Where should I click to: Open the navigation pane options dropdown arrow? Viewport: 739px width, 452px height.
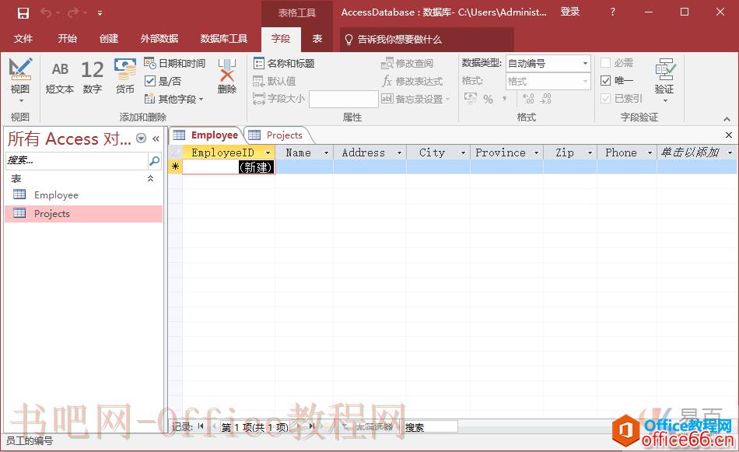click(x=141, y=138)
